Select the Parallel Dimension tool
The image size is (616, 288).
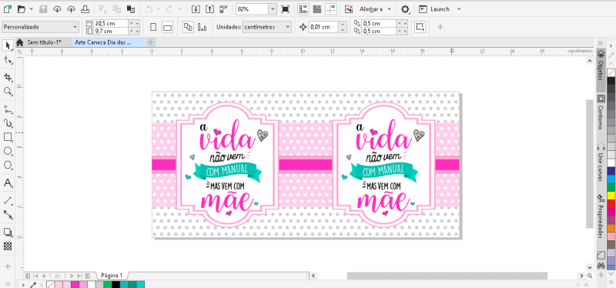8,200
